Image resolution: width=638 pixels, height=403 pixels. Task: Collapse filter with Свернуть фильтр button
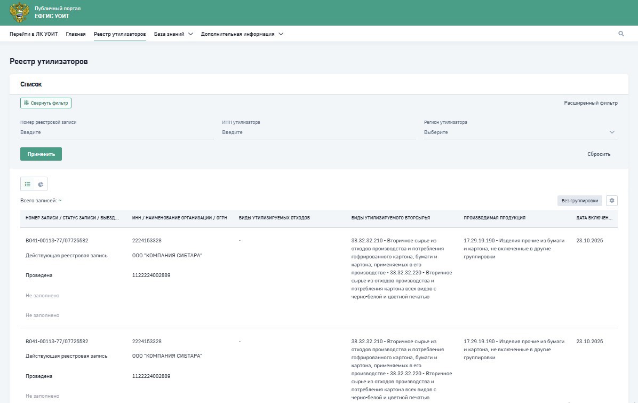[46, 103]
